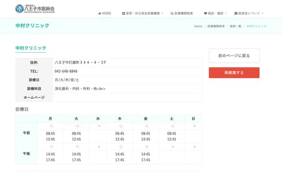Click 中村クリニック in the breadcrumb
The height and width of the screenshot is (176, 282).
coord(256,26)
